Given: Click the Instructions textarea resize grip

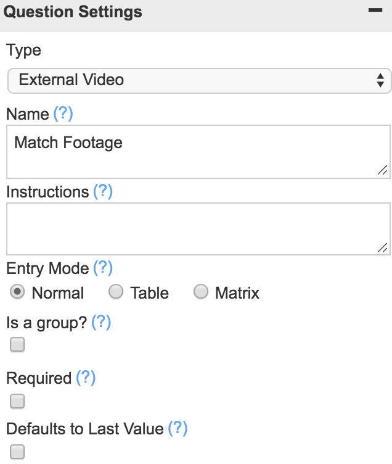Looking at the screenshot, I should click(x=383, y=247).
